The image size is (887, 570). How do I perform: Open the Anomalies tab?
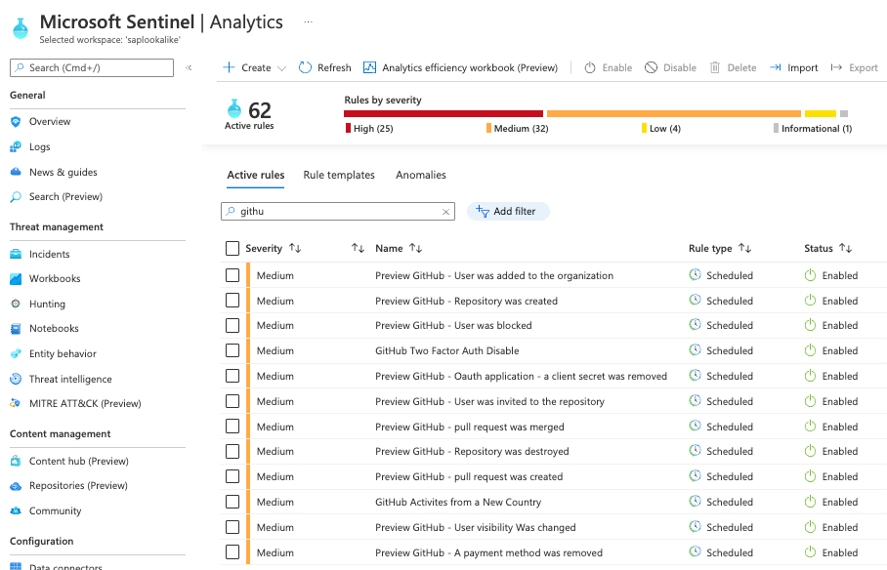click(x=421, y=175)
